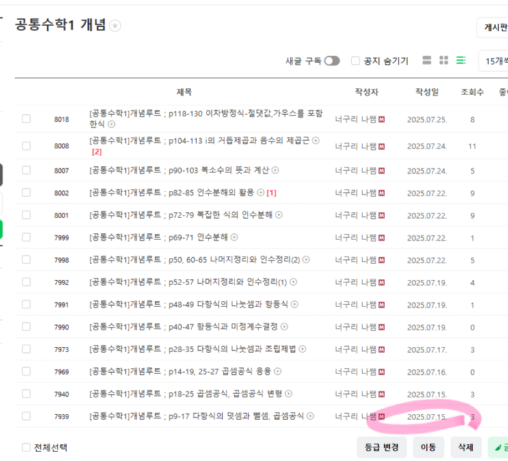Image resolution: width=508 pixels, height=461 pixels.
Task: Switch to card view layout icon
Action: 427,61
